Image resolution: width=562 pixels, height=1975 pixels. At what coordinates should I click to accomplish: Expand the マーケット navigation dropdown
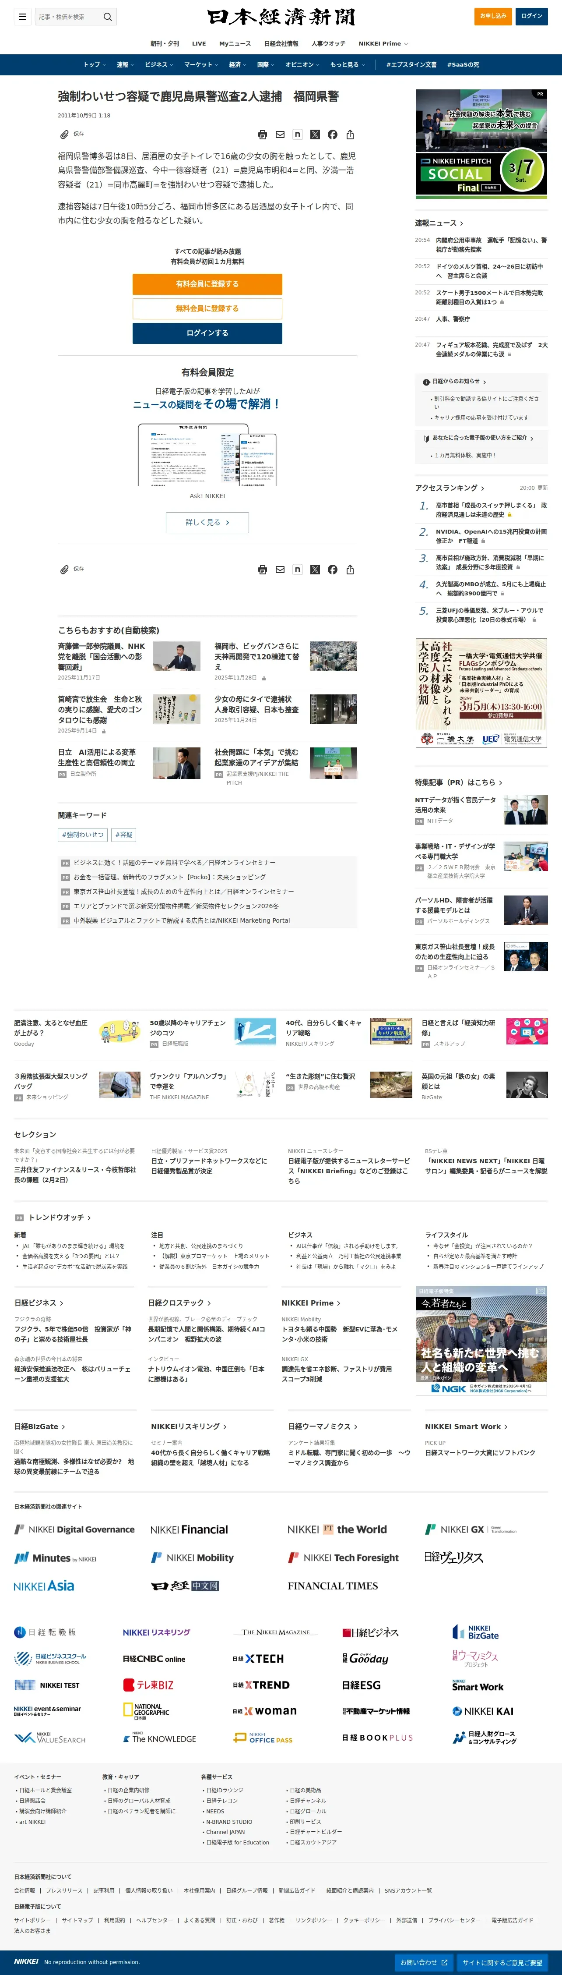(201, 64)
